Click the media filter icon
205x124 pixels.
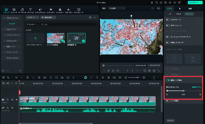pos(90,18)
